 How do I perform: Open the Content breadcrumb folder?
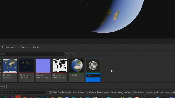[x=10, y=47]
